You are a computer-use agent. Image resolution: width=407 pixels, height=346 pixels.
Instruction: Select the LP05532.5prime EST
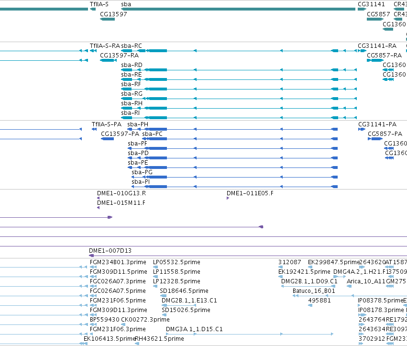pyautogui.click(x=155, y=267)
